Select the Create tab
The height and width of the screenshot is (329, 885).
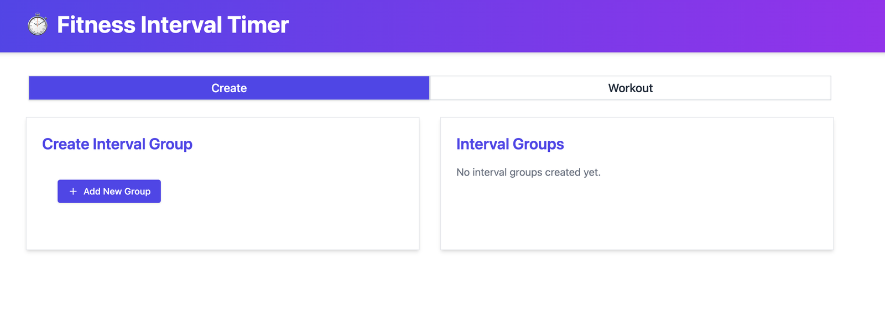tap(229, 88)
